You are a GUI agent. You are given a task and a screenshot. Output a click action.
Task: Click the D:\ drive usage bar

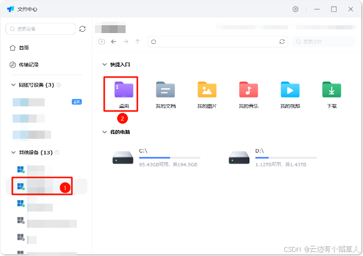pos(286,157)
